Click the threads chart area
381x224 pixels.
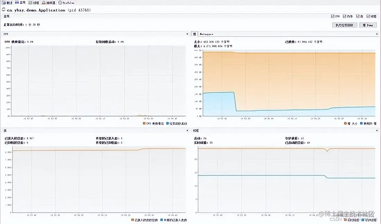[x=287, y=179]
